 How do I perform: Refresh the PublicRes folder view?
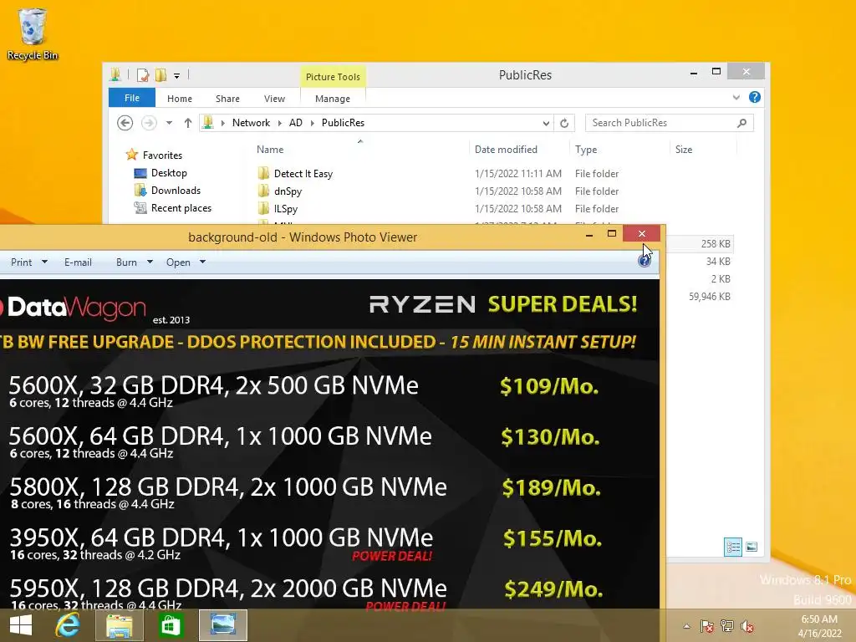click(564, 124)
